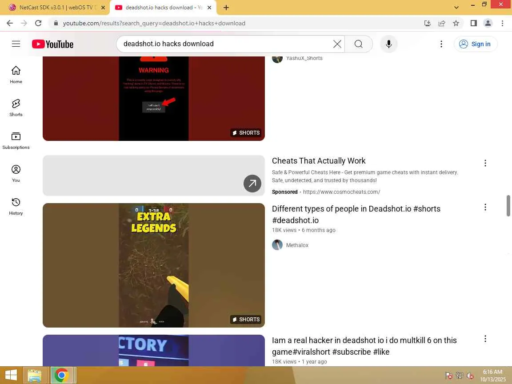Open volume tray icon
This screenshot has width=512, height=384.
(x=470, y=376)
